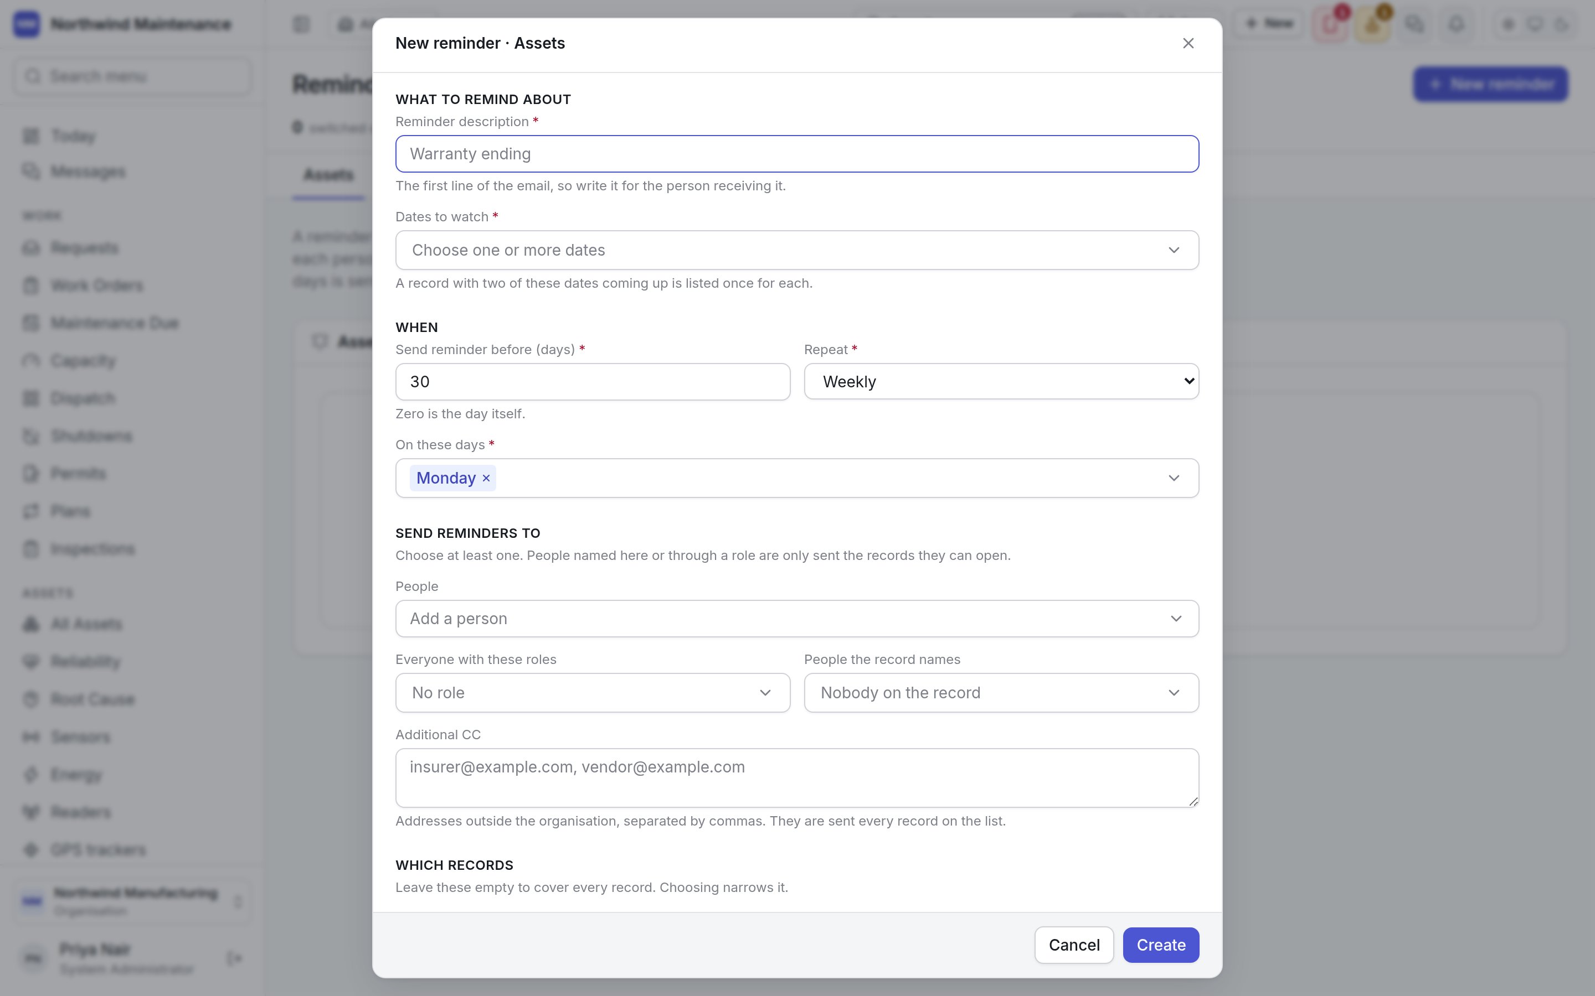Open GPS trackers in the sidebar

(132, 850)
